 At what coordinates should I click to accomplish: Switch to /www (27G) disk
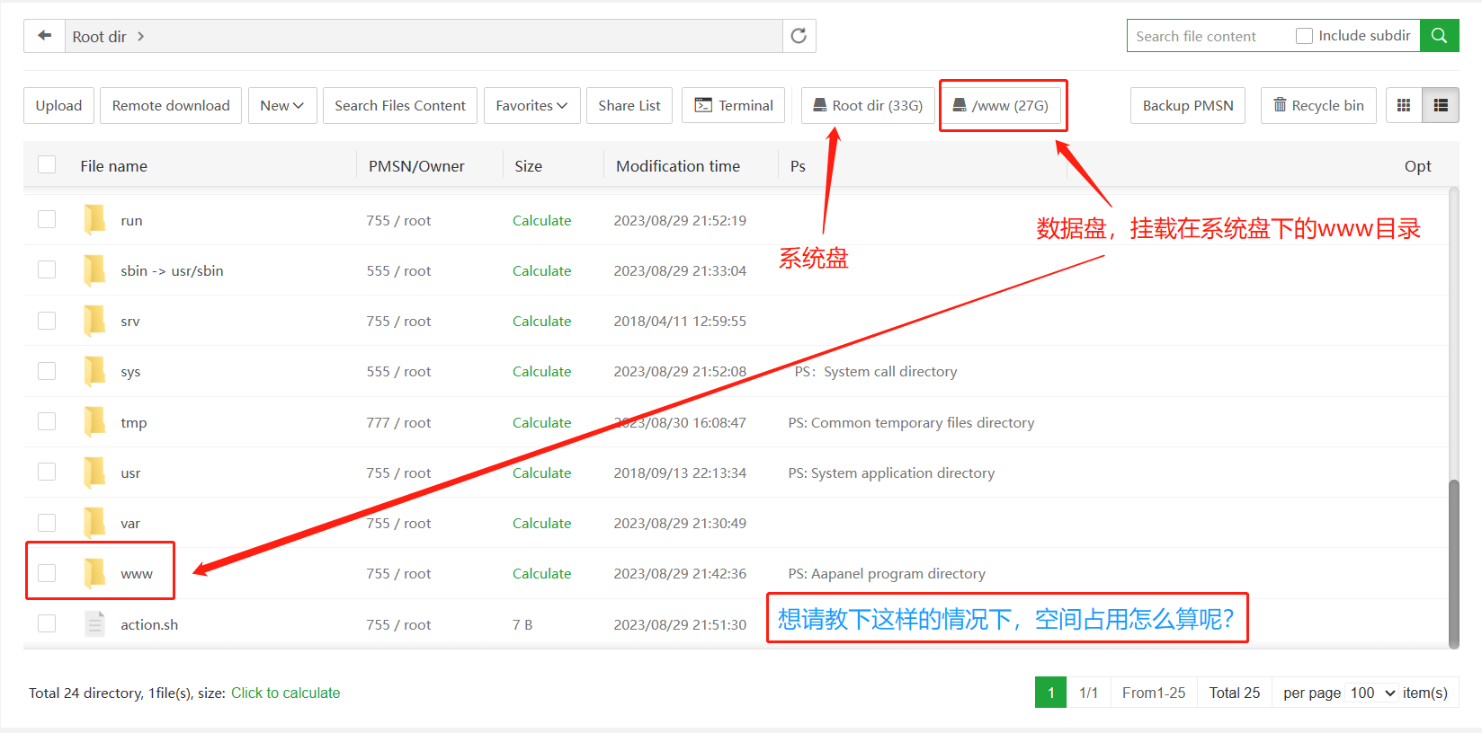coord(1001,106)
